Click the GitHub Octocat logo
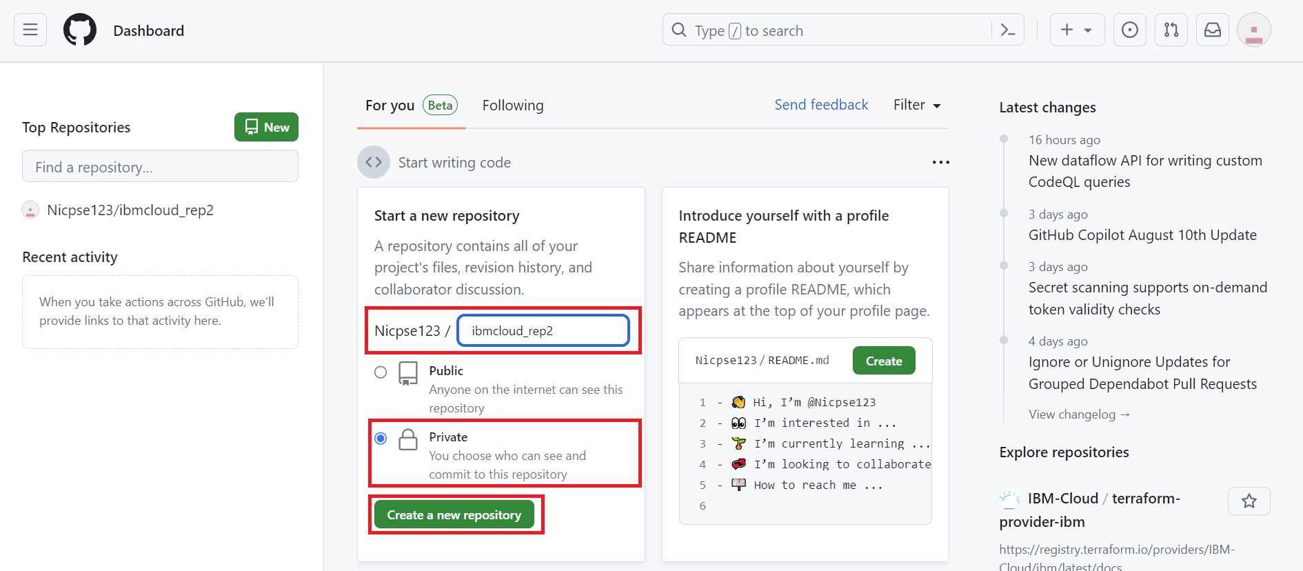Viewport: 1303px width, 571px height. (x=80, y=30)
